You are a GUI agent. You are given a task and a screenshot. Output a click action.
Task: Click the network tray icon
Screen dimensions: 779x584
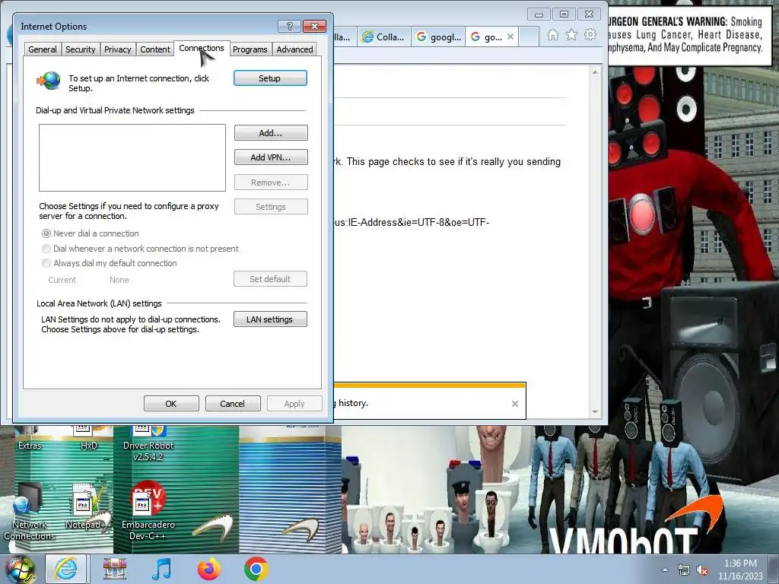click(x=684, y=570)
